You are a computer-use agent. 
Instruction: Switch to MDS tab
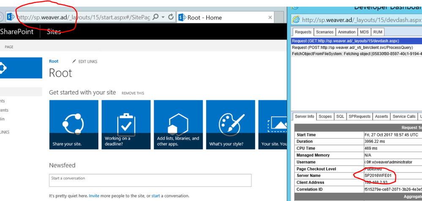pyautogui.click(x=364, y=32)
